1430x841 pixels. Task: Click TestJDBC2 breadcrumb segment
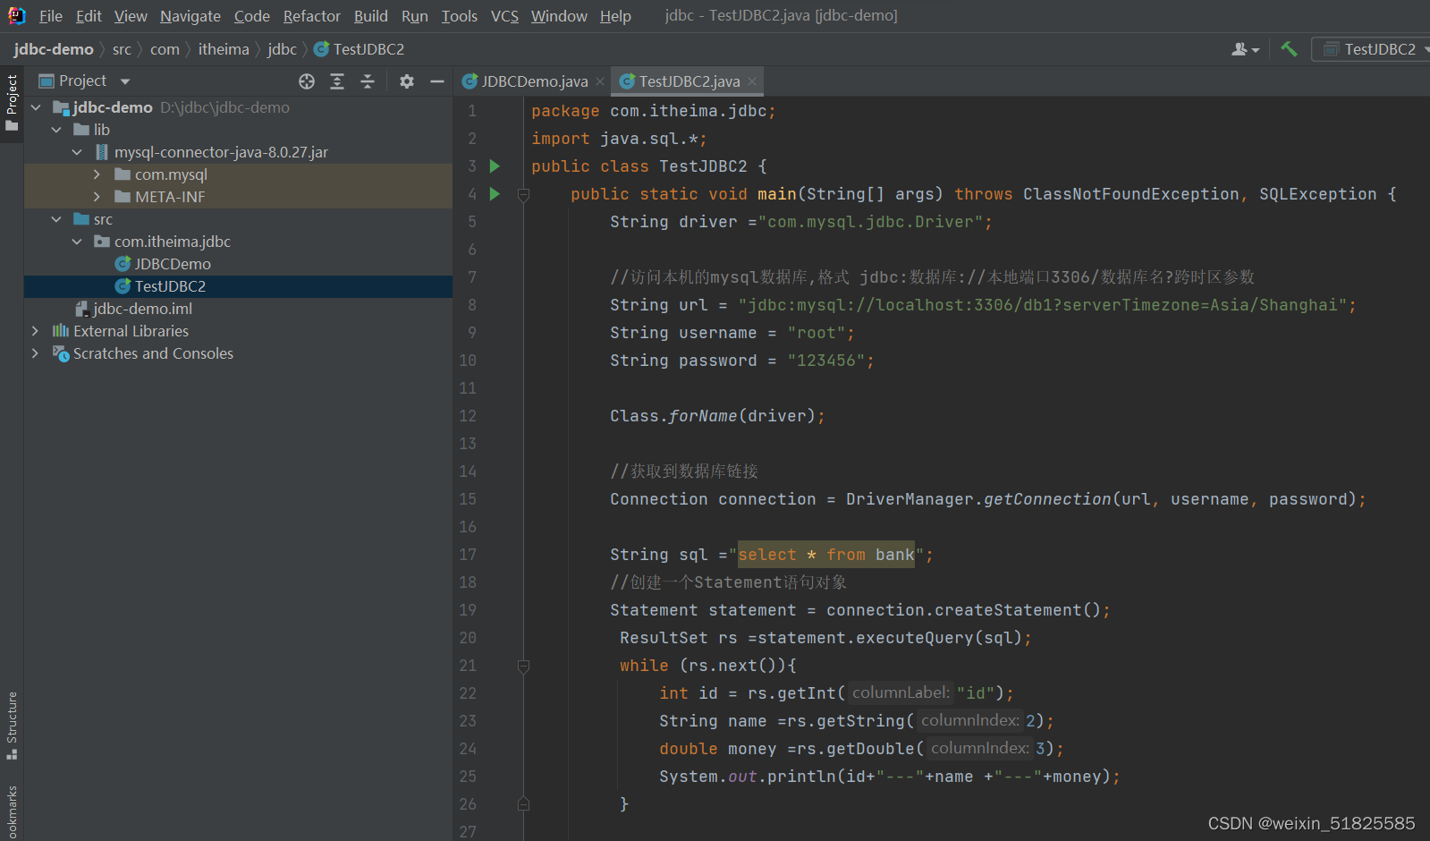coord(360,49)
